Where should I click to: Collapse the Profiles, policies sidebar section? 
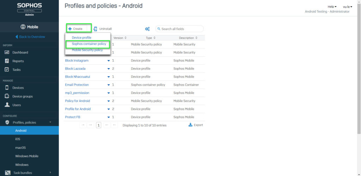click(50, 122)
